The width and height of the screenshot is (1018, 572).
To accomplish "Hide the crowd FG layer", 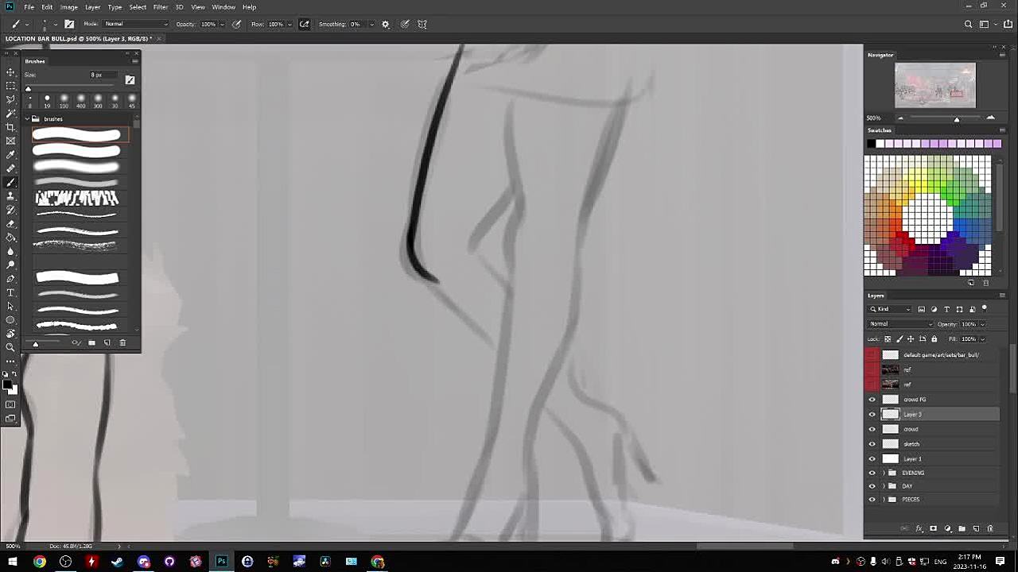I will point(872,400).
